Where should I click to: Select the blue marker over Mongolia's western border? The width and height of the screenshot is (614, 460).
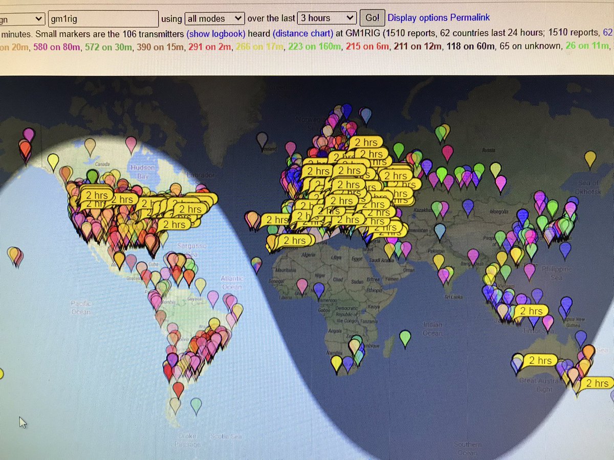point(468,207)
